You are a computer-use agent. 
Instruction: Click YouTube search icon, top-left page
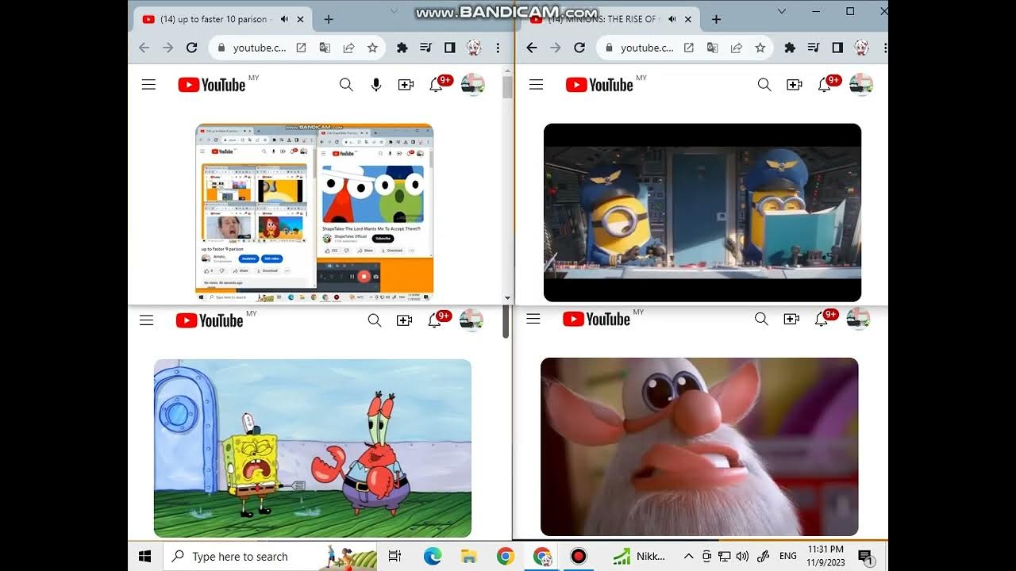tap(346, 85)
